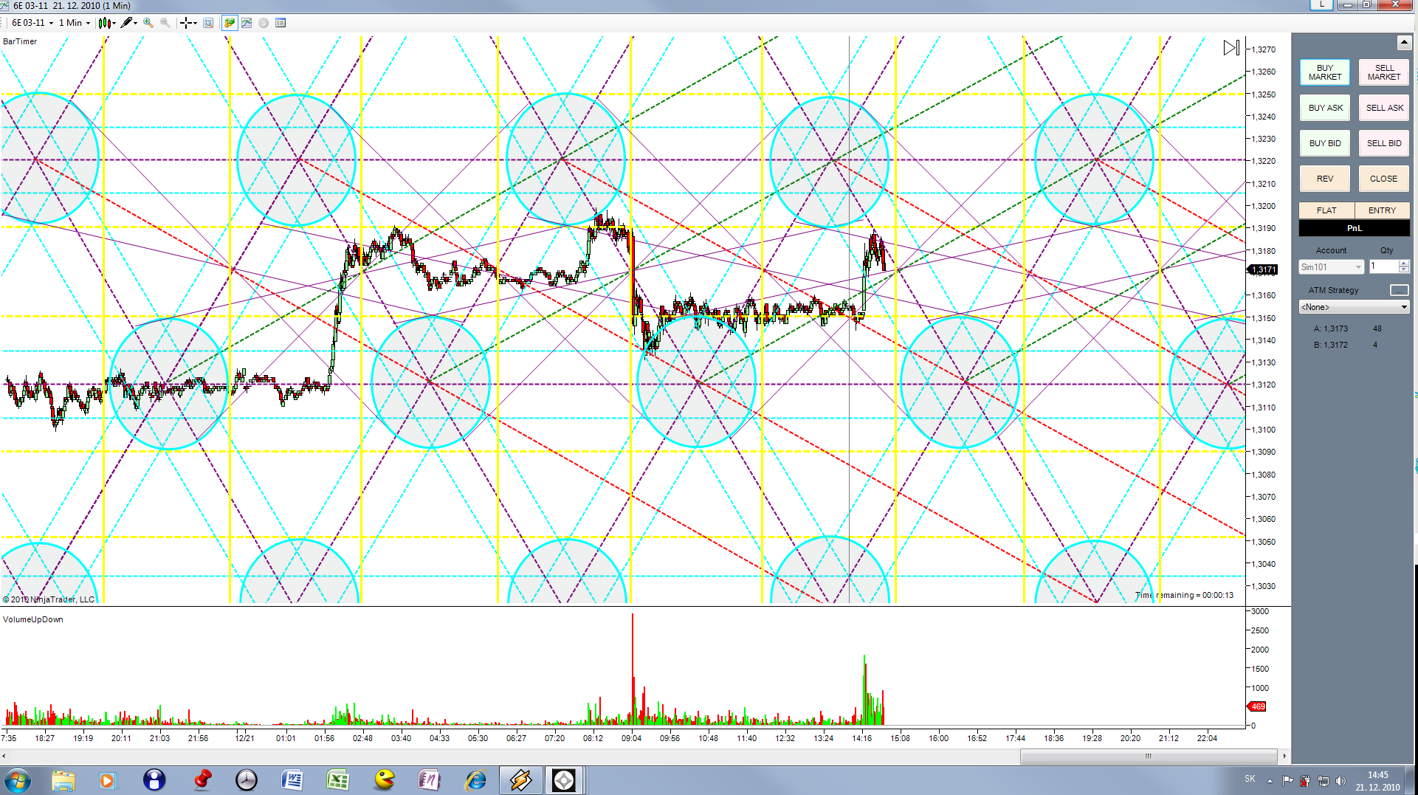
Task: Click the scrollbar right arrow
Action: pyautogui.click(x=1284, y=756)
